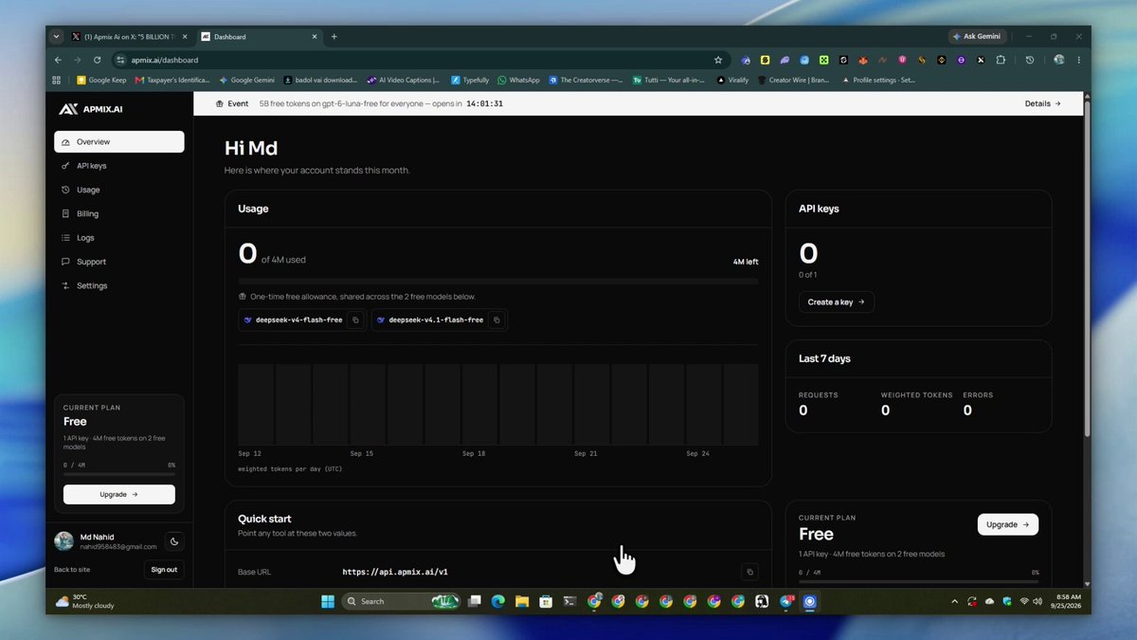Open a new browser tab
Image resolution: width=1137 pixels, height=640 pixels.
(x=334, y=37)
